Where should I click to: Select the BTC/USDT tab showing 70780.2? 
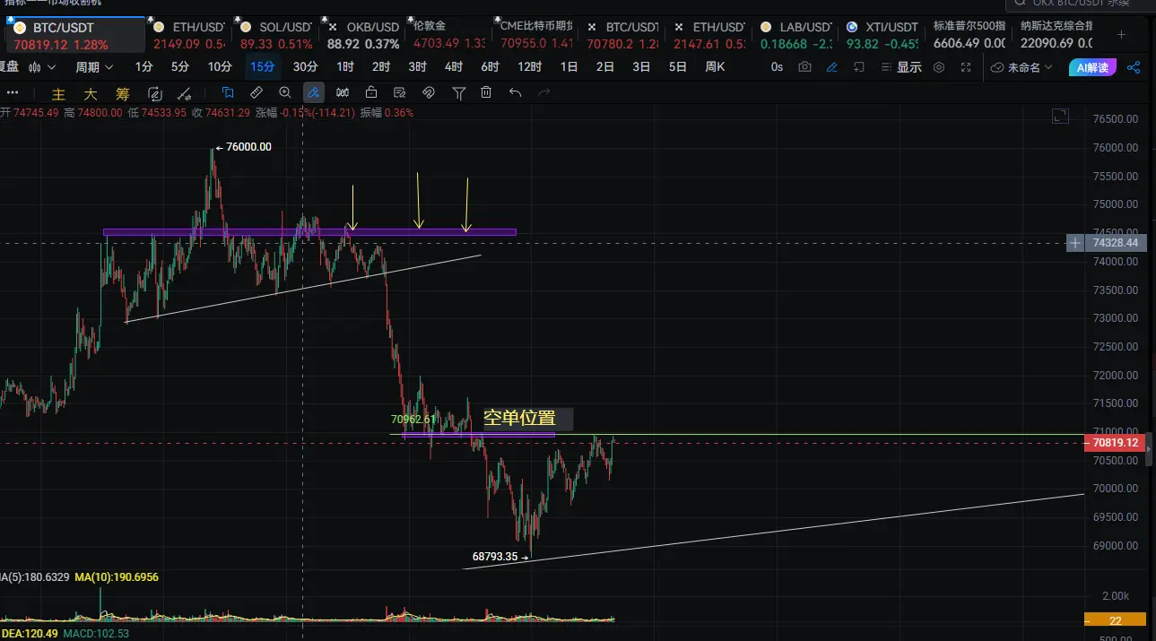click(622, 36)
